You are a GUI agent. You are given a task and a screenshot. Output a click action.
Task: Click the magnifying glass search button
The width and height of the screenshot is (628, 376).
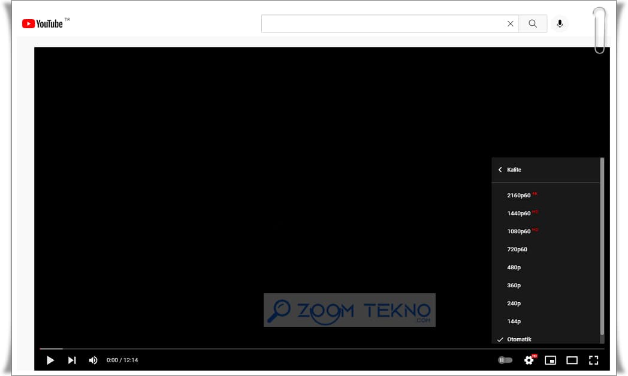coord(533,24)
